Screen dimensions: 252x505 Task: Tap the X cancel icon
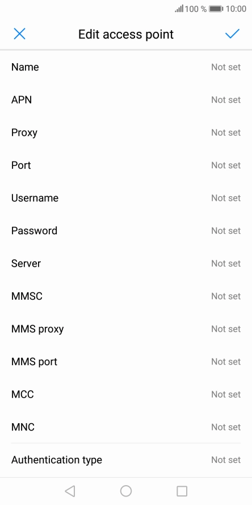[x=20, y=34]
